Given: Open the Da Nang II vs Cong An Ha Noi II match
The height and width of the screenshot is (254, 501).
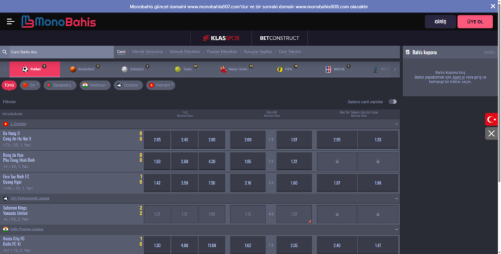Looking at the screenshot, I should (x=17, y=136).
